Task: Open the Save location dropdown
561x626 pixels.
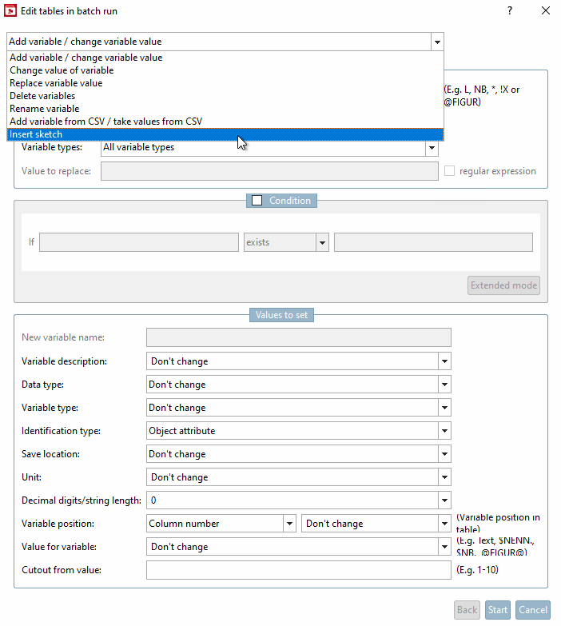Action: tap(444, 454)
